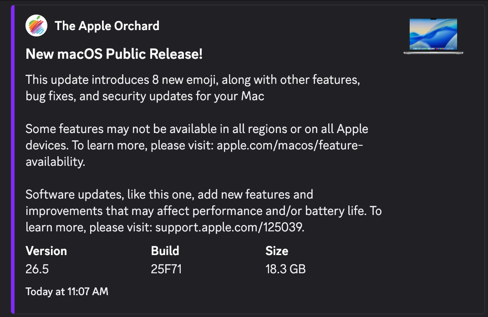Image resolution: width=488 pixels, height=317 pixels.
Task: Click the wrapped availability. link ending
Action: tap(56, 162)
